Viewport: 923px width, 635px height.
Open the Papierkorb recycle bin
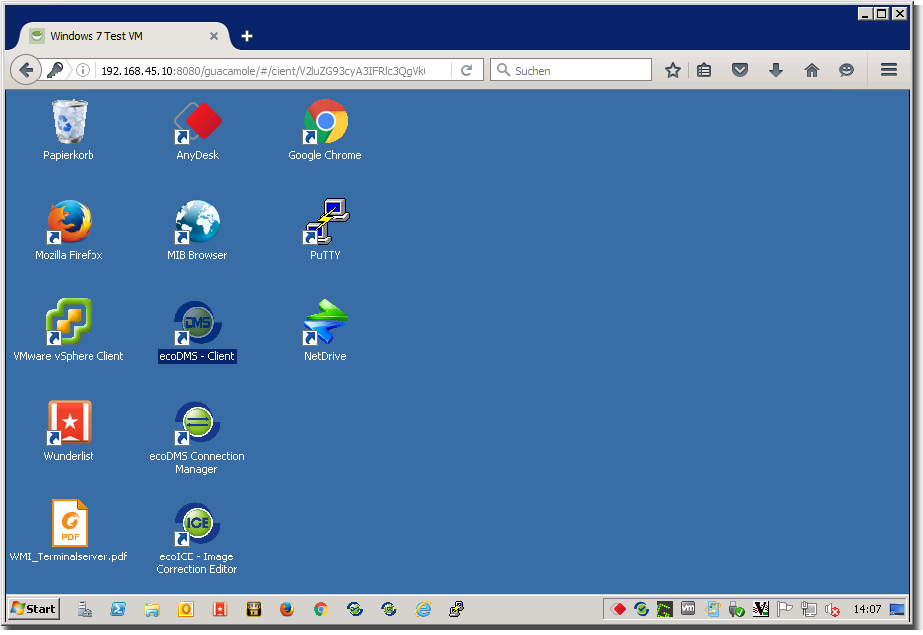[x=69, y=123]
